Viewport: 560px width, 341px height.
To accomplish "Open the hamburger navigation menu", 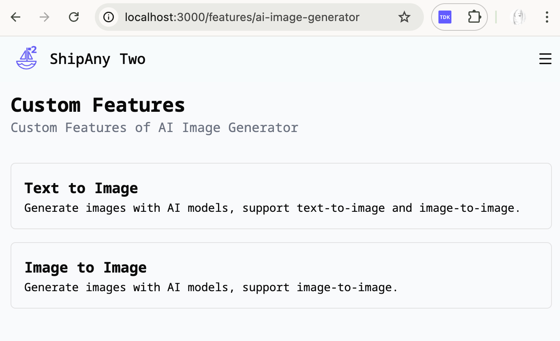I will [x=545, y=59].
